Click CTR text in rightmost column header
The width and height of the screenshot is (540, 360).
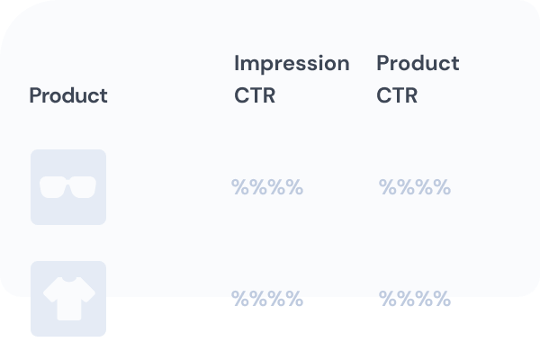[397, 95]
